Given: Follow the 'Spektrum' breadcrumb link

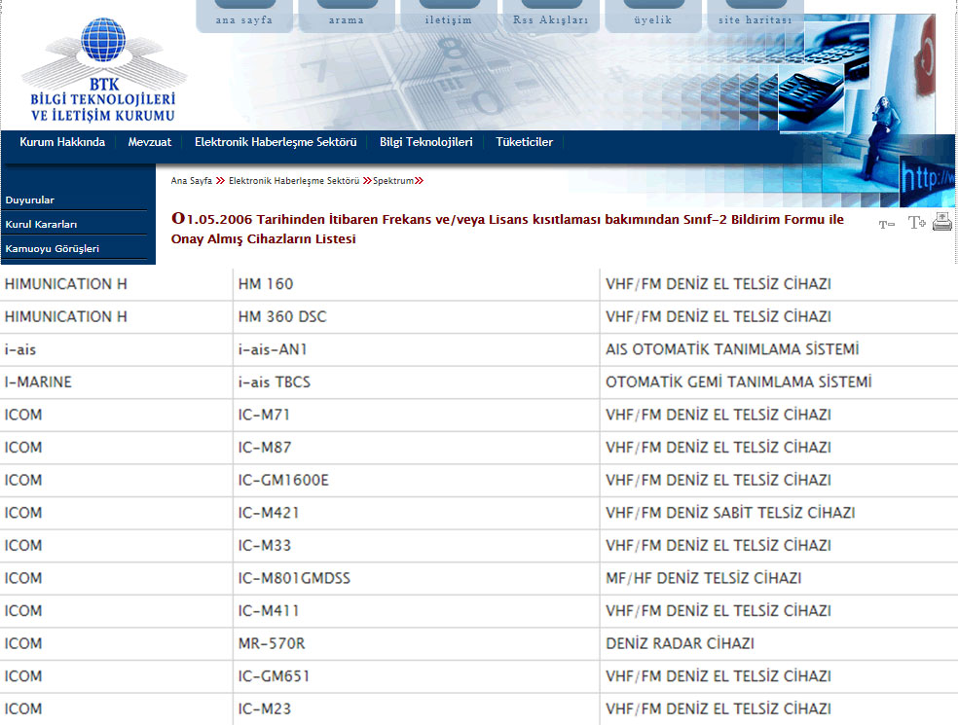Looking at the screenshot, I should (393, 181).
